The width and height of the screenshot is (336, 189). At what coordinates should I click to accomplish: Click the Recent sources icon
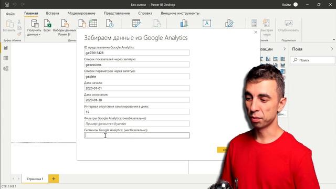110,23
